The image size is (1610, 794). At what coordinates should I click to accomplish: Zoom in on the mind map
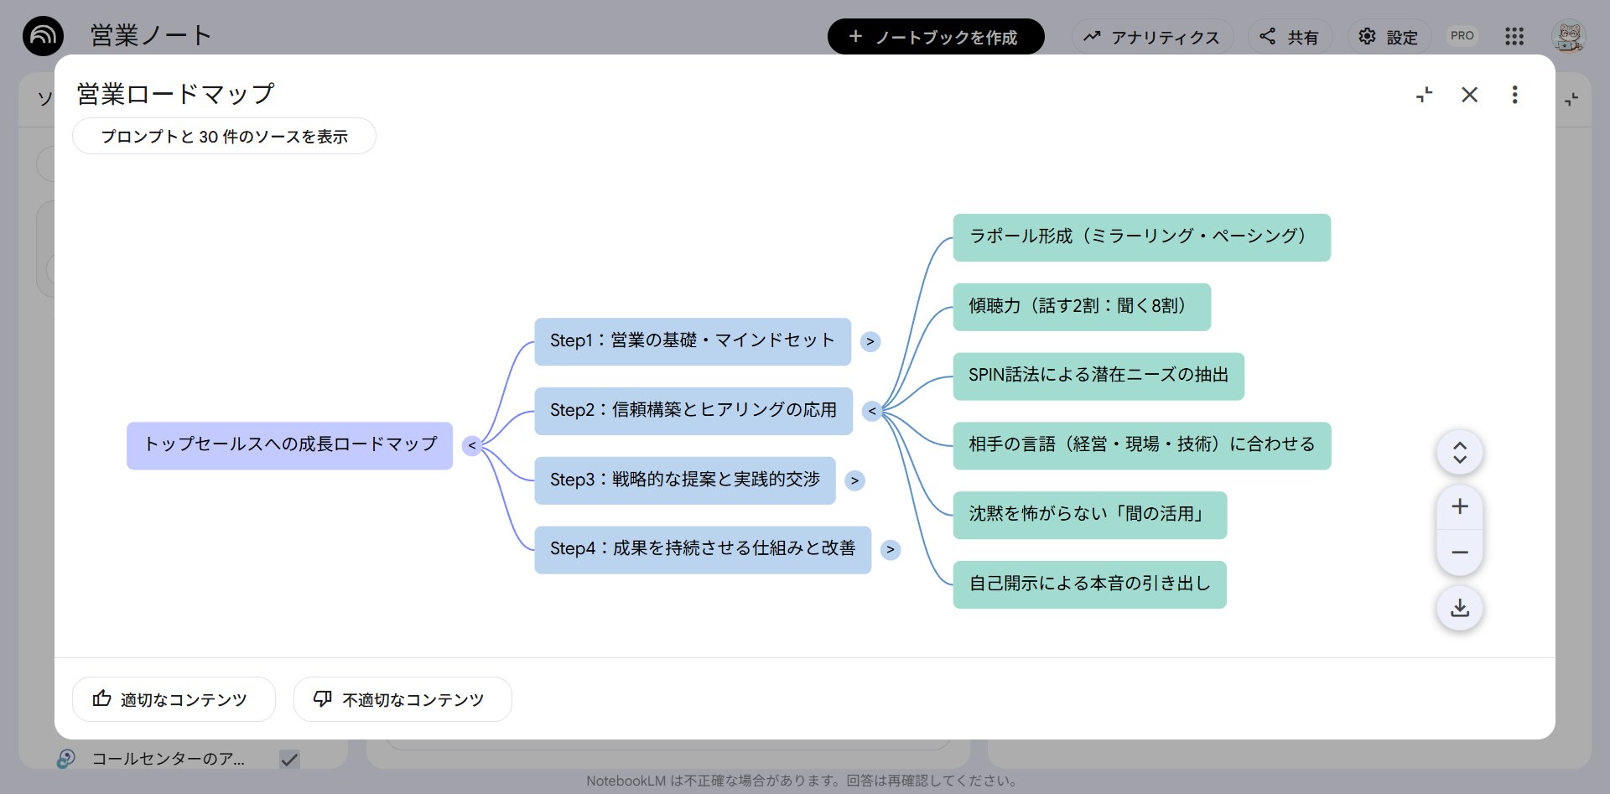pyautogui.click(x=1460, y=506)
